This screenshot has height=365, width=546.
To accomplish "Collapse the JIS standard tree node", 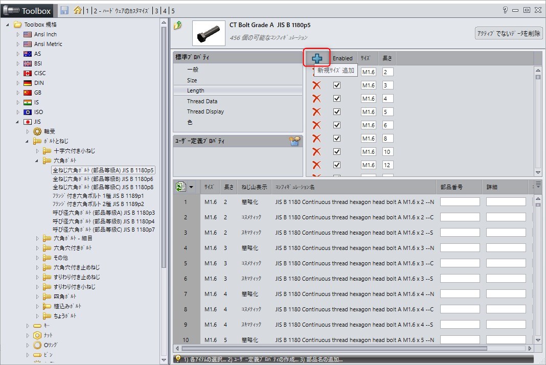I will (18, 122).
